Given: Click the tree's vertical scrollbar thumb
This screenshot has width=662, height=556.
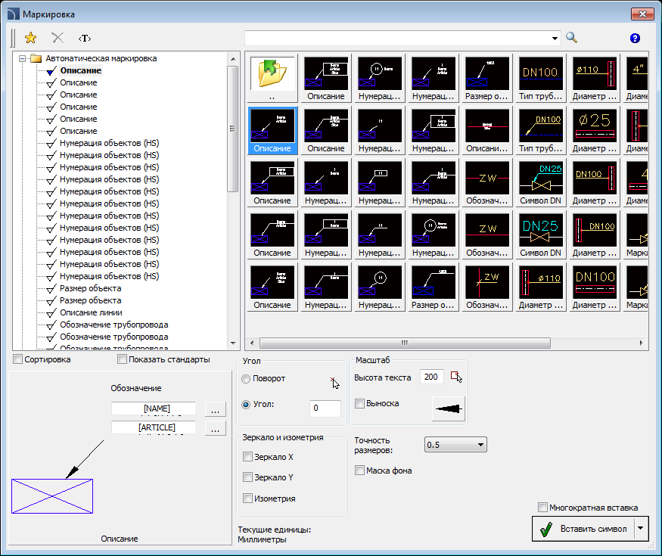Looking at the screenshot, I should [232, 129].
